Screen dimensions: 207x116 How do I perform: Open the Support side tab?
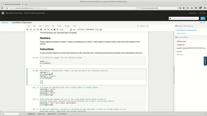(205, 61)
